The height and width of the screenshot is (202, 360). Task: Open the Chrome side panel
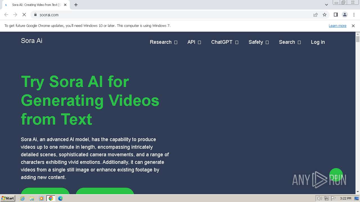click(x=336, y=15)
